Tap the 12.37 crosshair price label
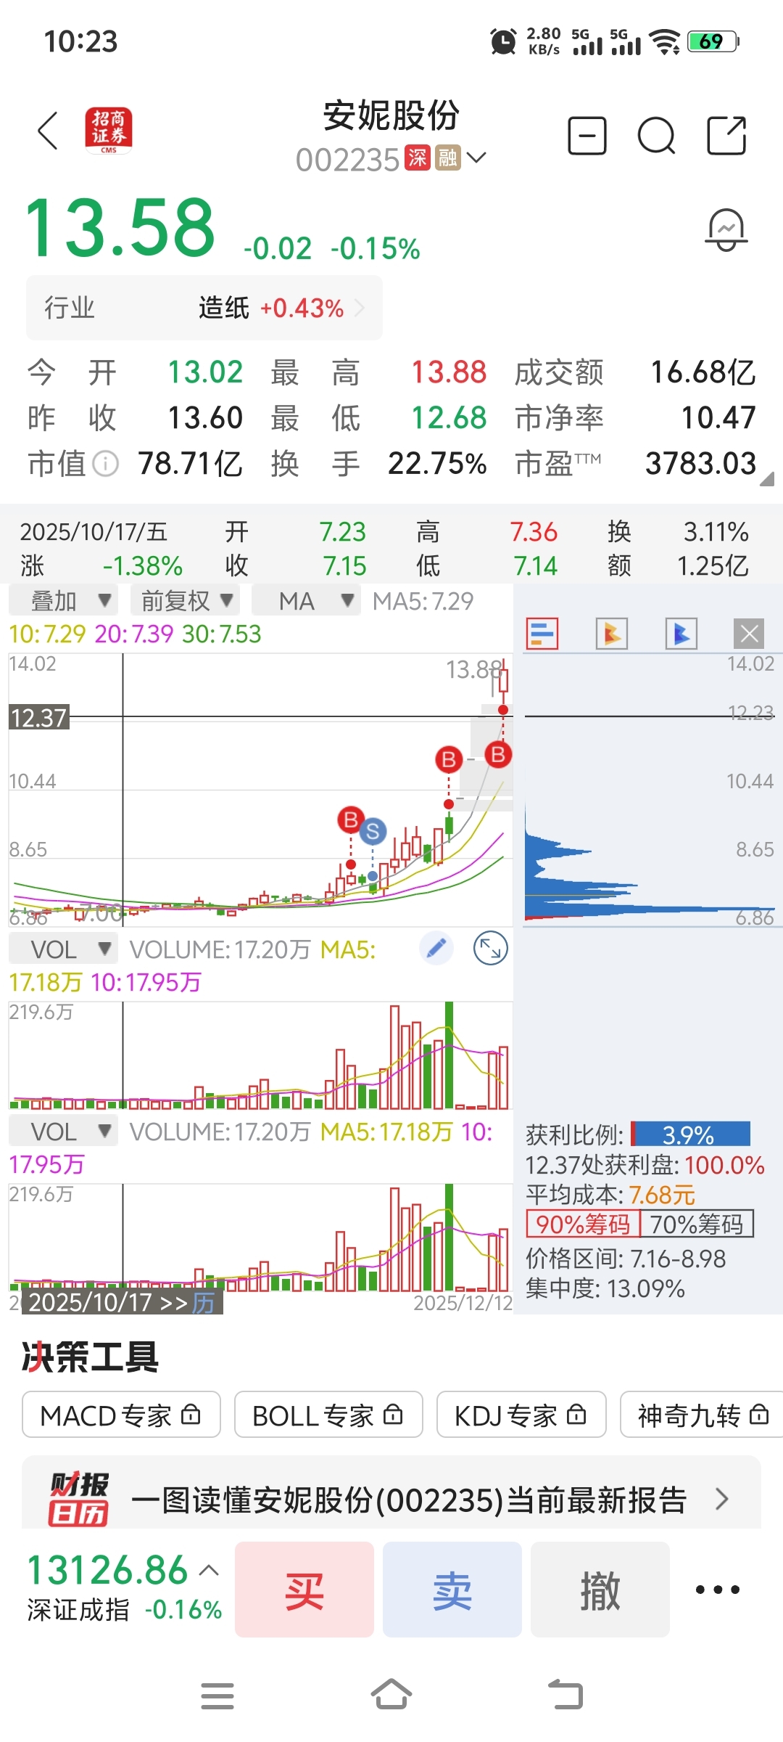This screenshot has height=1742, width=783. coord(38,718)
